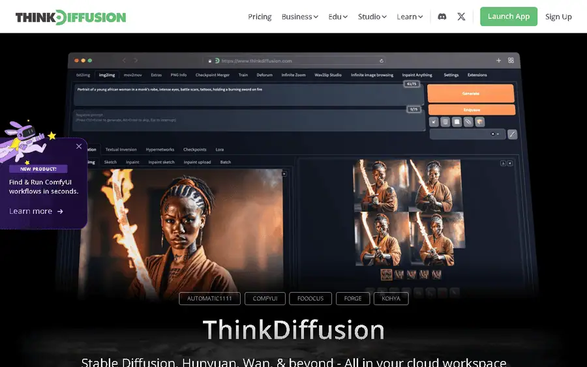This screenshot has width=587, height=367.
Task: Click the purple rabbit mascot illustration
Action: 22,141
